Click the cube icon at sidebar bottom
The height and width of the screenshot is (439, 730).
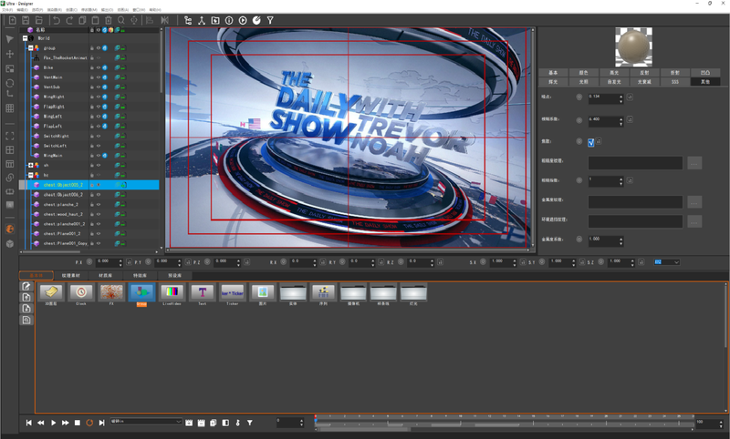(10, 244)
